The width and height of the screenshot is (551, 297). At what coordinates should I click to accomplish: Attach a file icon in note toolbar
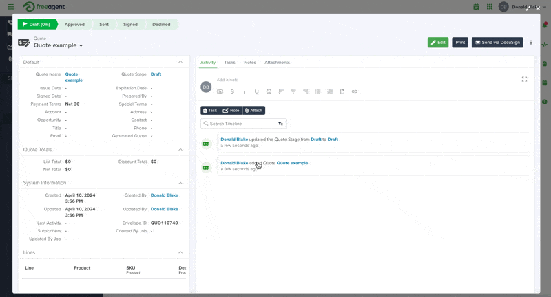(x=342, y=91)
